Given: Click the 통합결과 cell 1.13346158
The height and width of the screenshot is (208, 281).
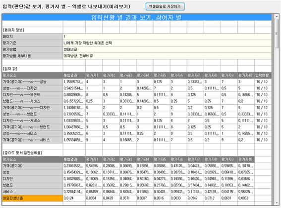Looking at the screenshot, I should click(74, 108).
